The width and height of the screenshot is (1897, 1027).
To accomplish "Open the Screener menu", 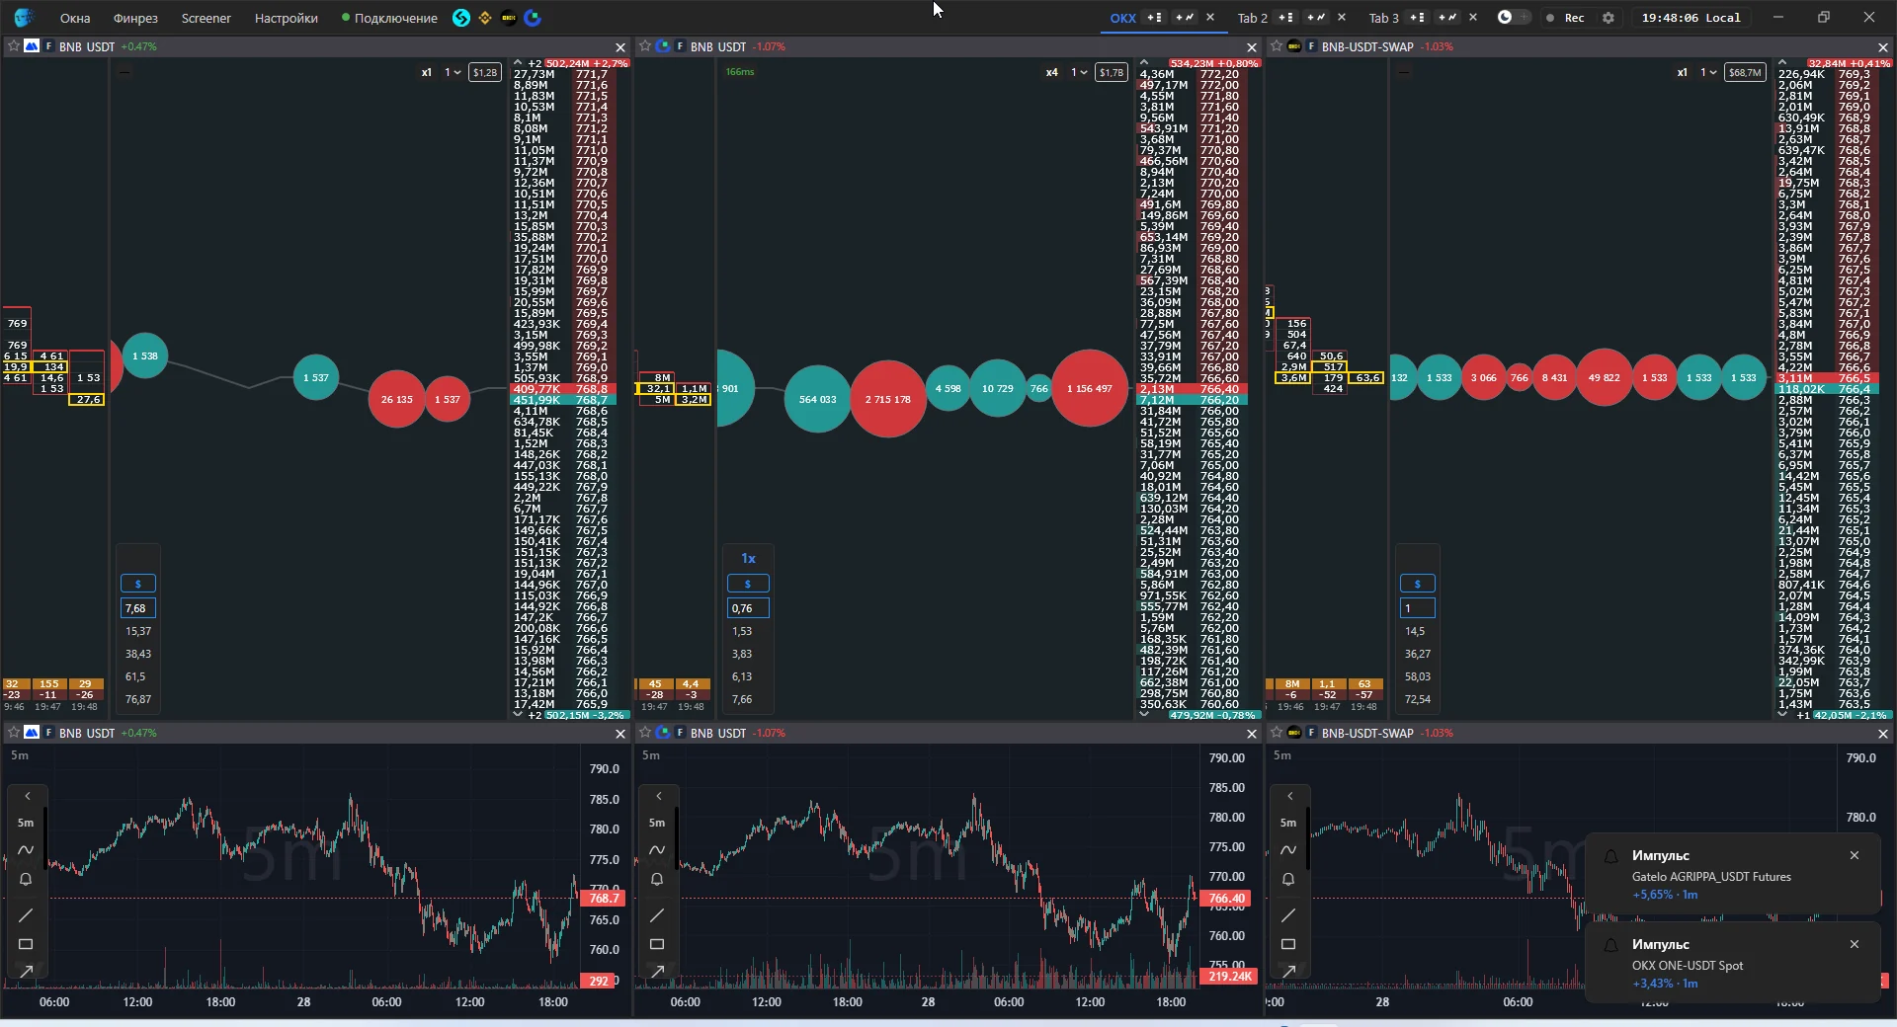I will (206, 18).
